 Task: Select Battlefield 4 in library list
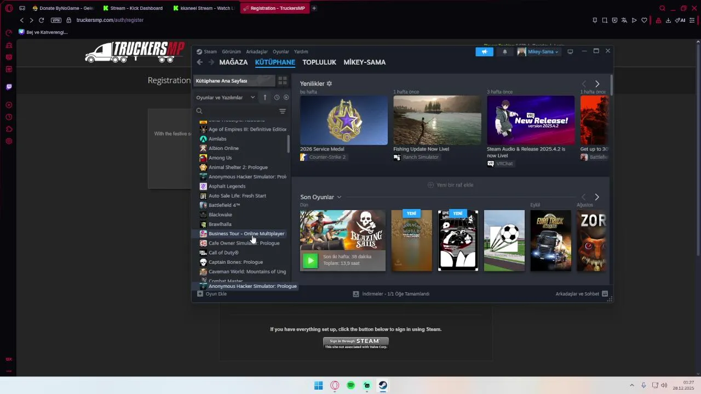224,205
